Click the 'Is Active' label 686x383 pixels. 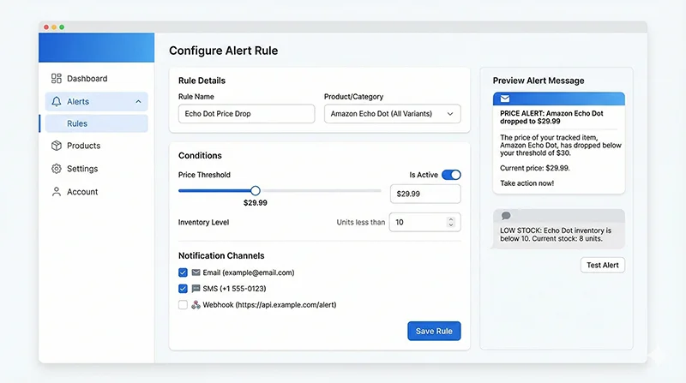[x=424, y=175]
